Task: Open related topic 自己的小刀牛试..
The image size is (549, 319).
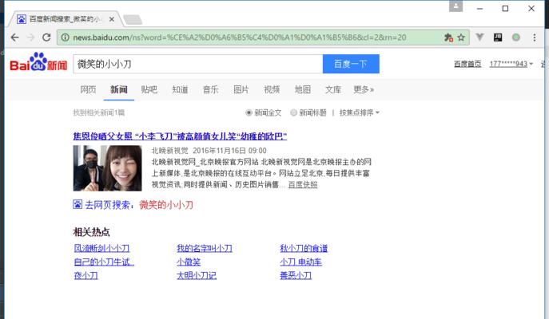Action: [104, 262]
